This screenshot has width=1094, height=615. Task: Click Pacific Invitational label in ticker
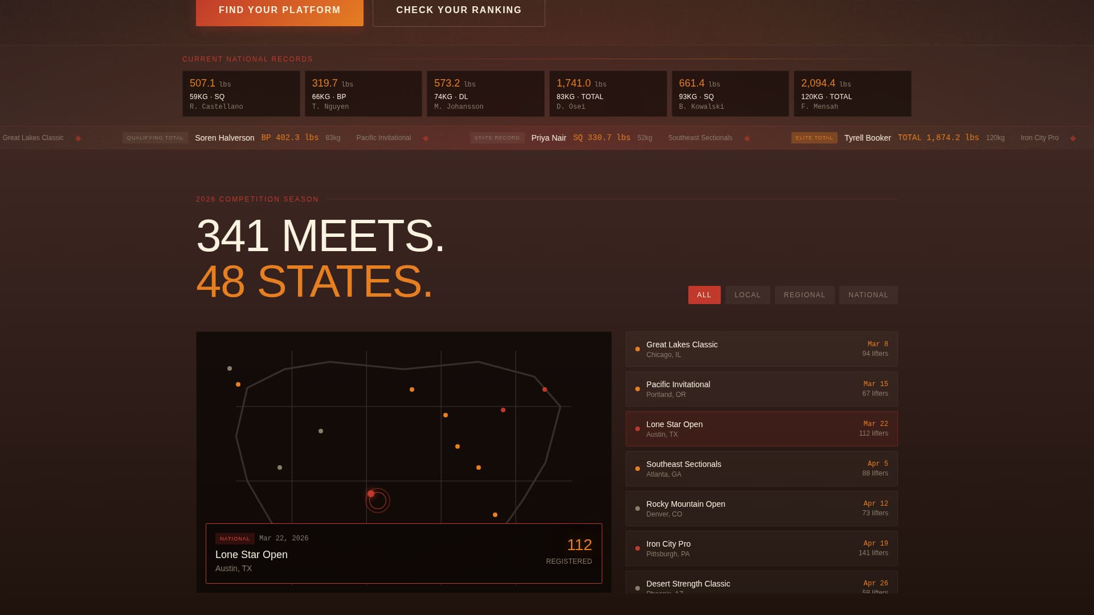[383, 138]
